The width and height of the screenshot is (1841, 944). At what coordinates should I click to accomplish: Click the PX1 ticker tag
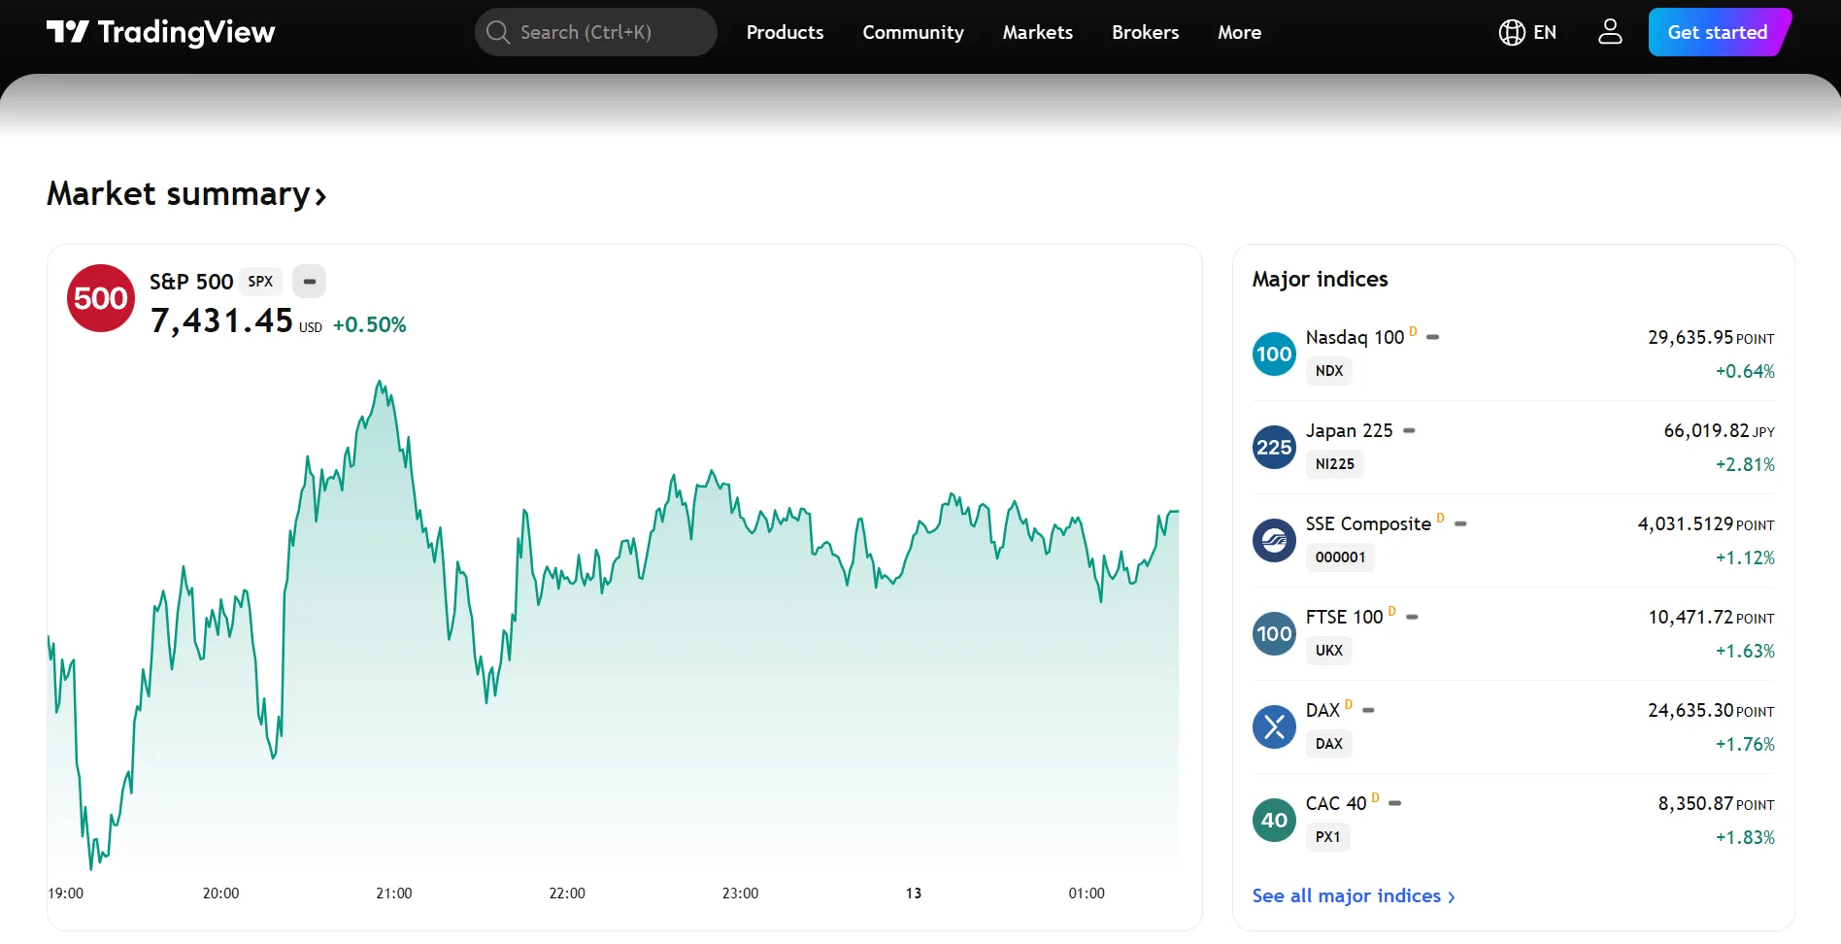tap(1327, 837)
